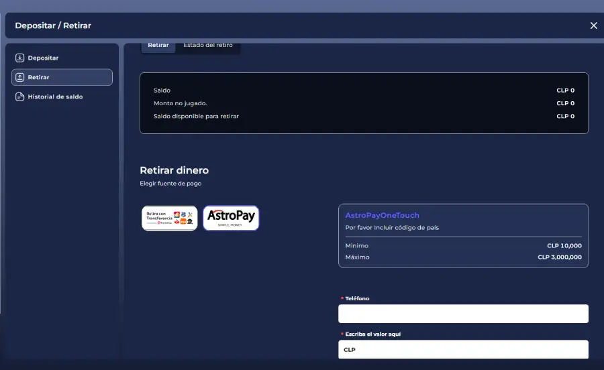Click the Retirar dinero heading
This screenshot has width=604, height=370.
tap(174, 170)
